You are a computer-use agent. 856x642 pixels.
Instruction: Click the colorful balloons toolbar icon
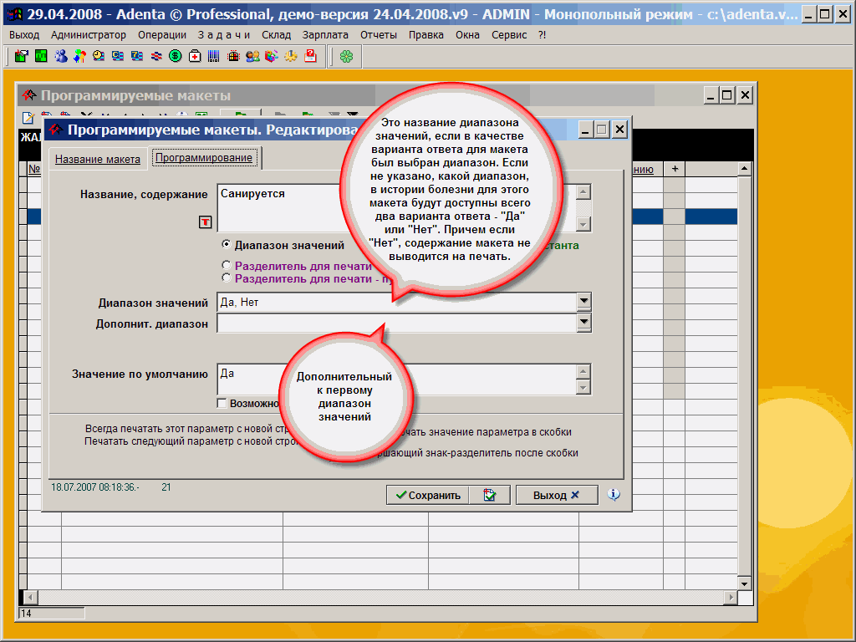pyautogui.click(x=79, y=56)
